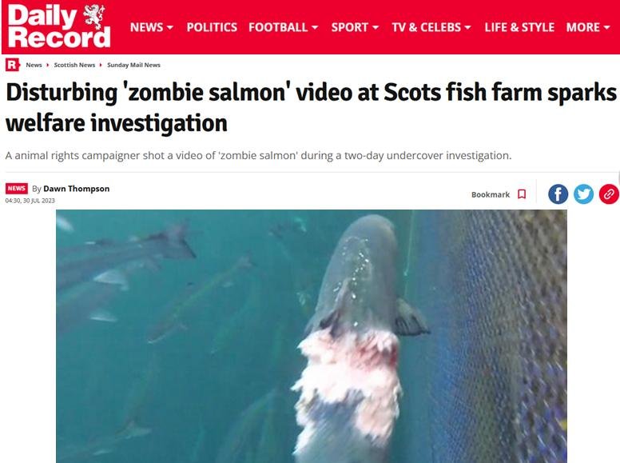This screenshot has height=463, width=620.
Task: Open the TV & CELEBS dropdown
Action: click(431, 27)
